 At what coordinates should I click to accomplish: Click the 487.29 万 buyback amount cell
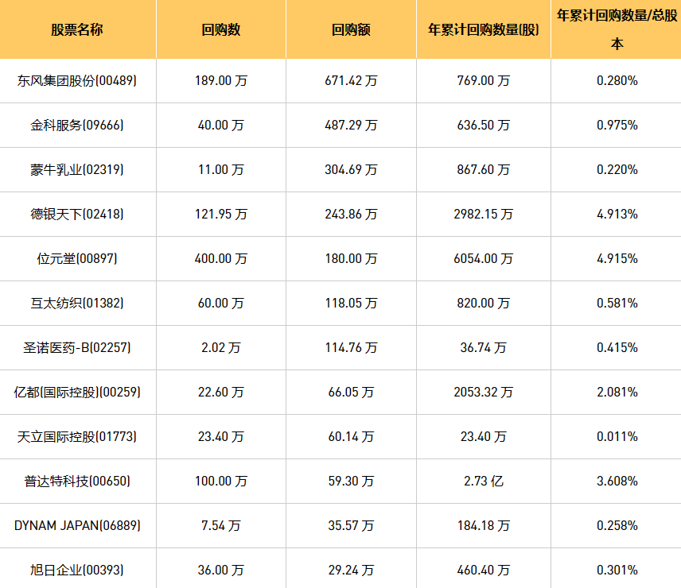[351, 126]
